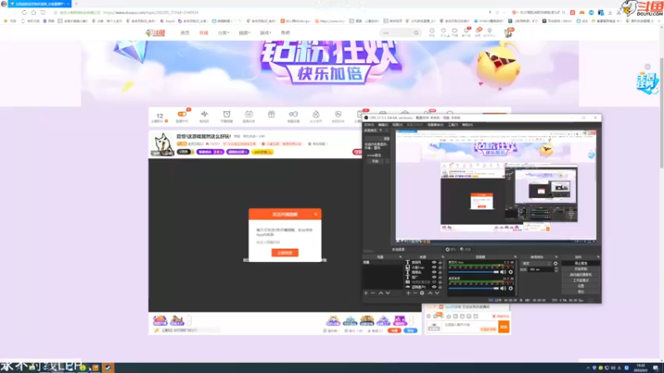Open the calendar tasks icon in streamer toolbar
Viewport: 664px width, 373px height.
248,114
